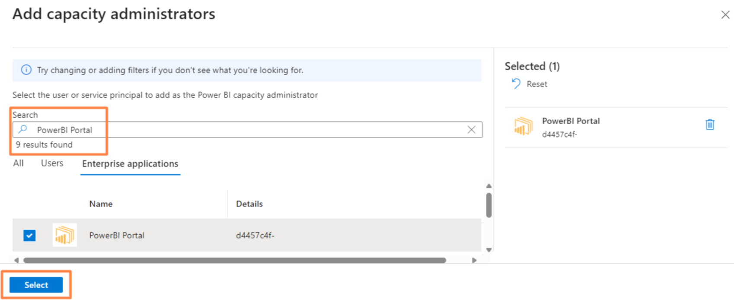Clear the search field using X icon

[471, 129]
